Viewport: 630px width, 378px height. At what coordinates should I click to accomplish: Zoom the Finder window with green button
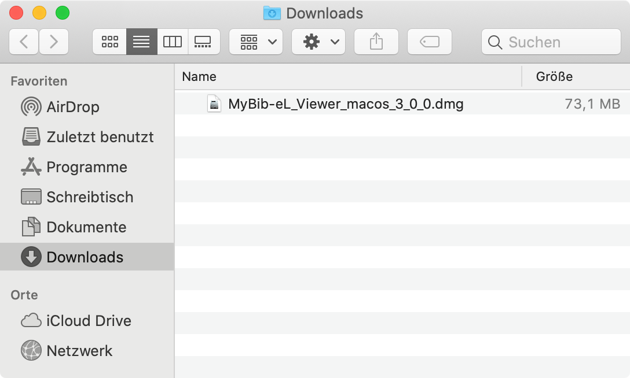[x=63, y=13]
